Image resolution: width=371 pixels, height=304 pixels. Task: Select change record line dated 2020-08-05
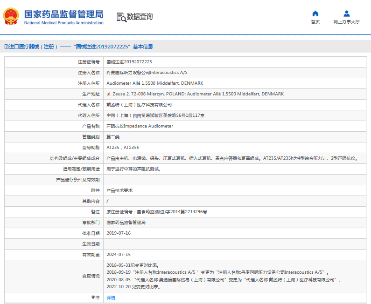pos(224,280)
